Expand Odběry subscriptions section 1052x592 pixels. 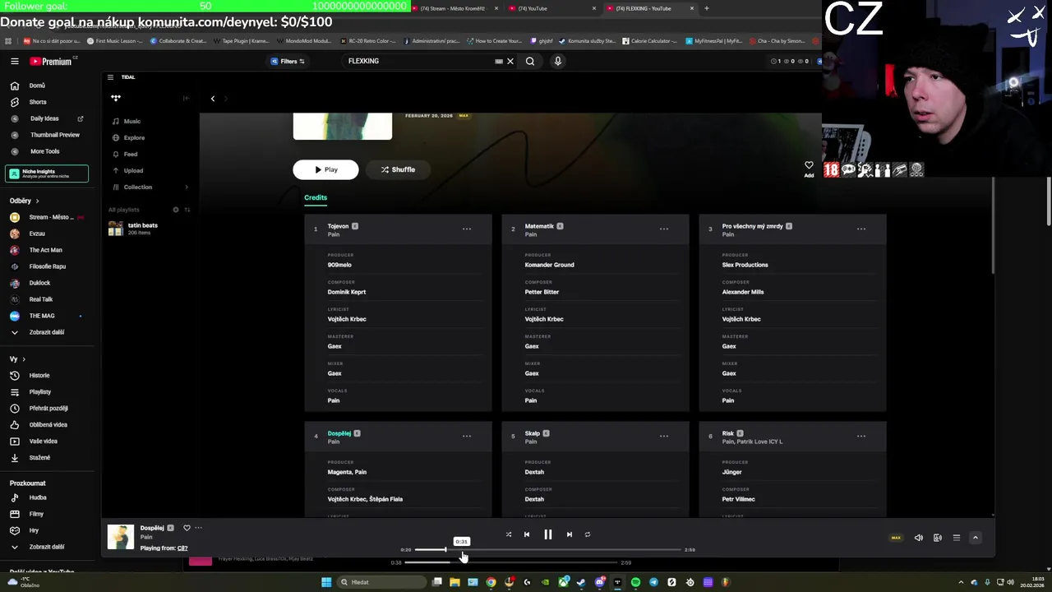[x=25, y=201]
